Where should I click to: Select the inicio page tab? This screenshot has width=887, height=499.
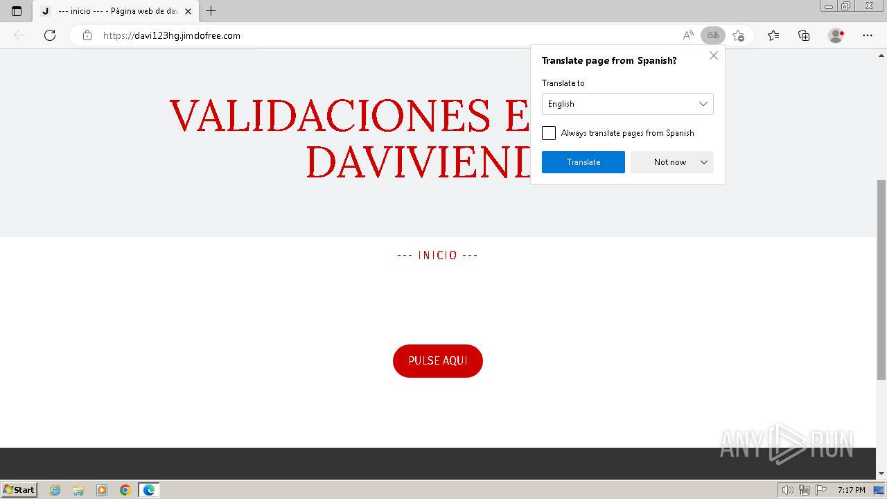[x=114, y=11]
